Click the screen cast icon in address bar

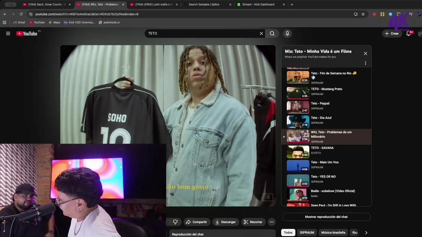[356, 14]
